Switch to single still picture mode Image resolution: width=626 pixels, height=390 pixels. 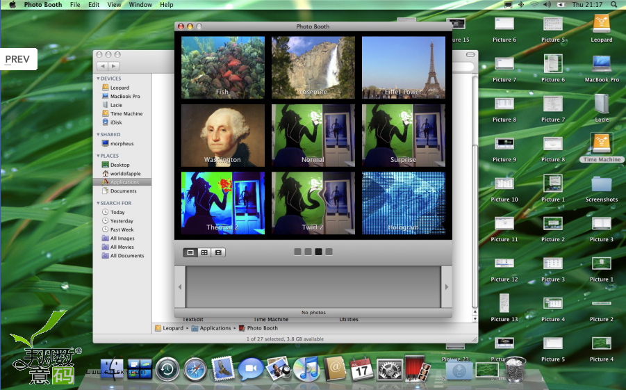(x=190, y=252)
